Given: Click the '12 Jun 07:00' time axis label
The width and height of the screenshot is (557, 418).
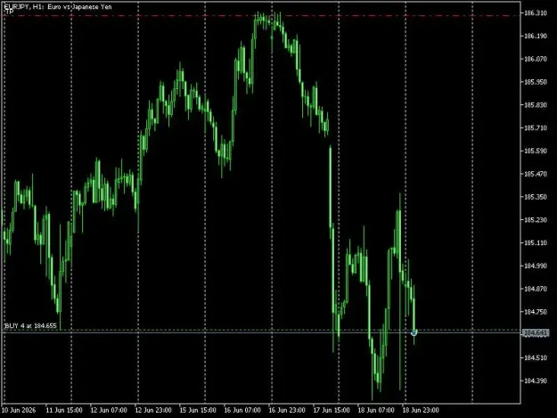Looking at the screenshot, I should pyautogui.click(x=109, y=410).
